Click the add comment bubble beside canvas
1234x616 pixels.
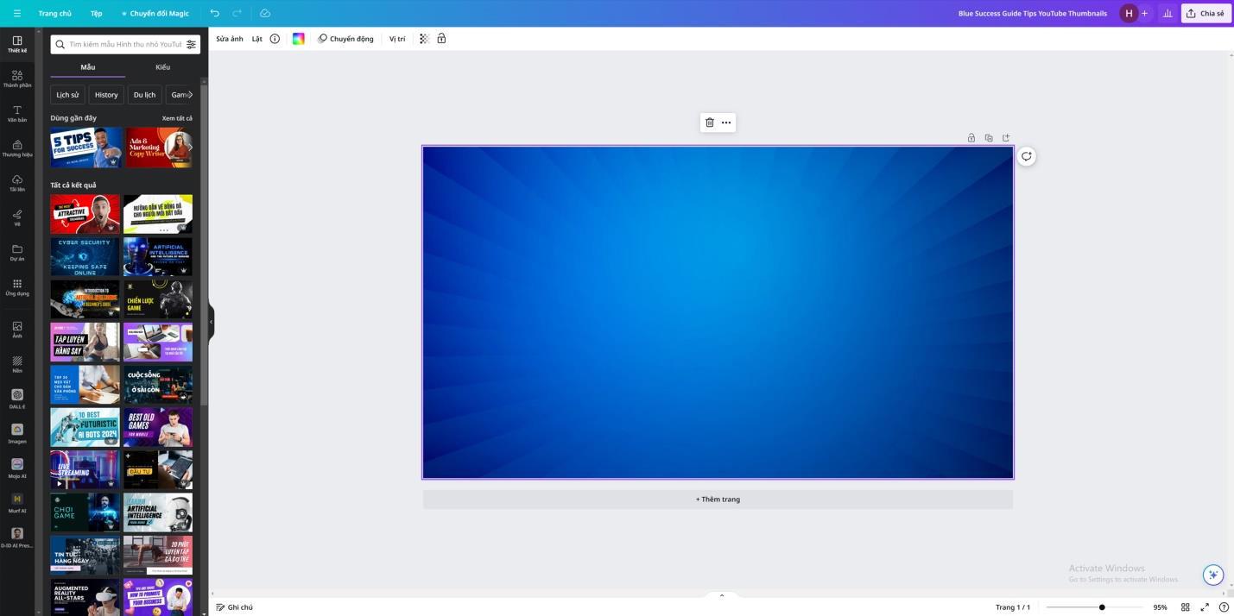click(x=1026, y=156)
